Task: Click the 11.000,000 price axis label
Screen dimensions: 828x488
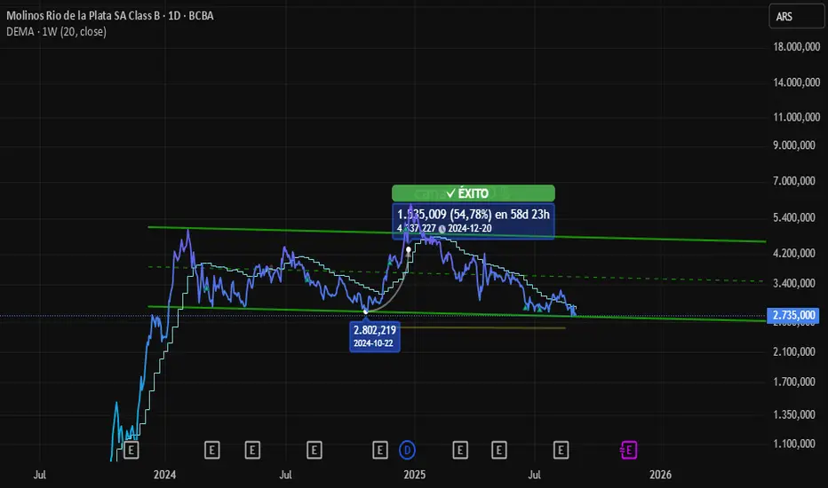Action: pyautogui.click(x=796, y=117)
